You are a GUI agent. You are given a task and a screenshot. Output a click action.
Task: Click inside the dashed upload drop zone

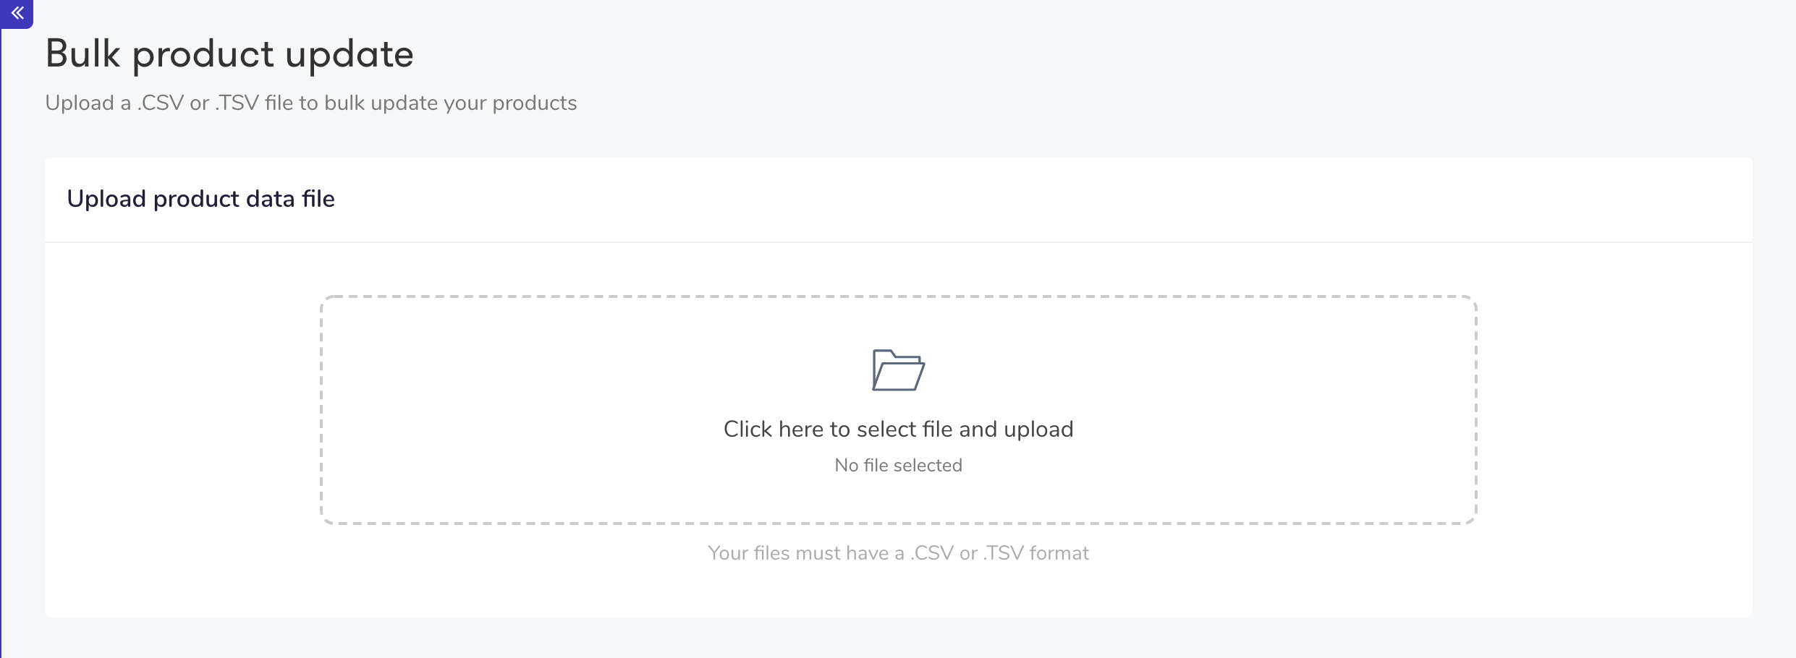pyautogui.click(x=898, y=409)
